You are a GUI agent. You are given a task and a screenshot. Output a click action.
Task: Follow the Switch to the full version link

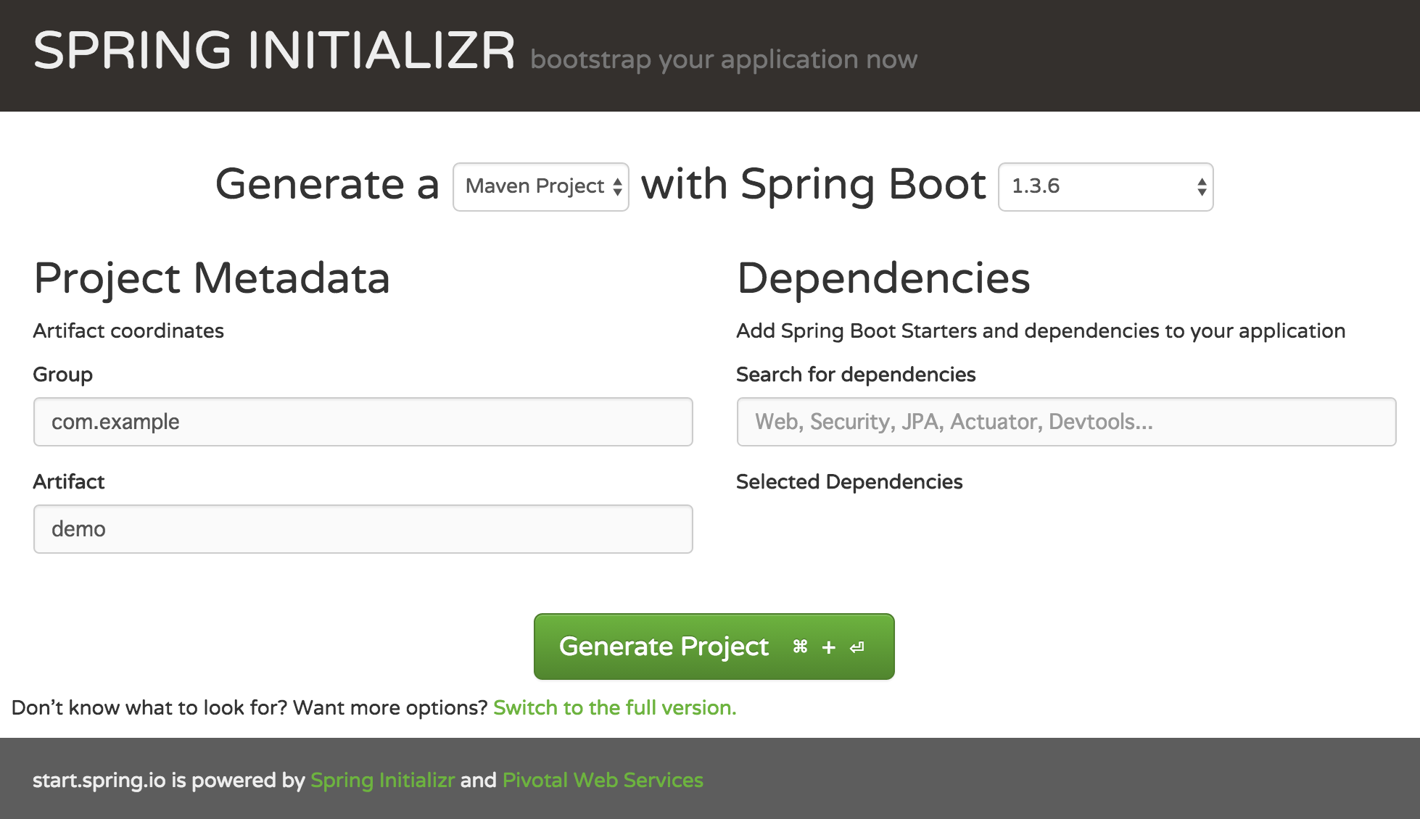[614, 707]
